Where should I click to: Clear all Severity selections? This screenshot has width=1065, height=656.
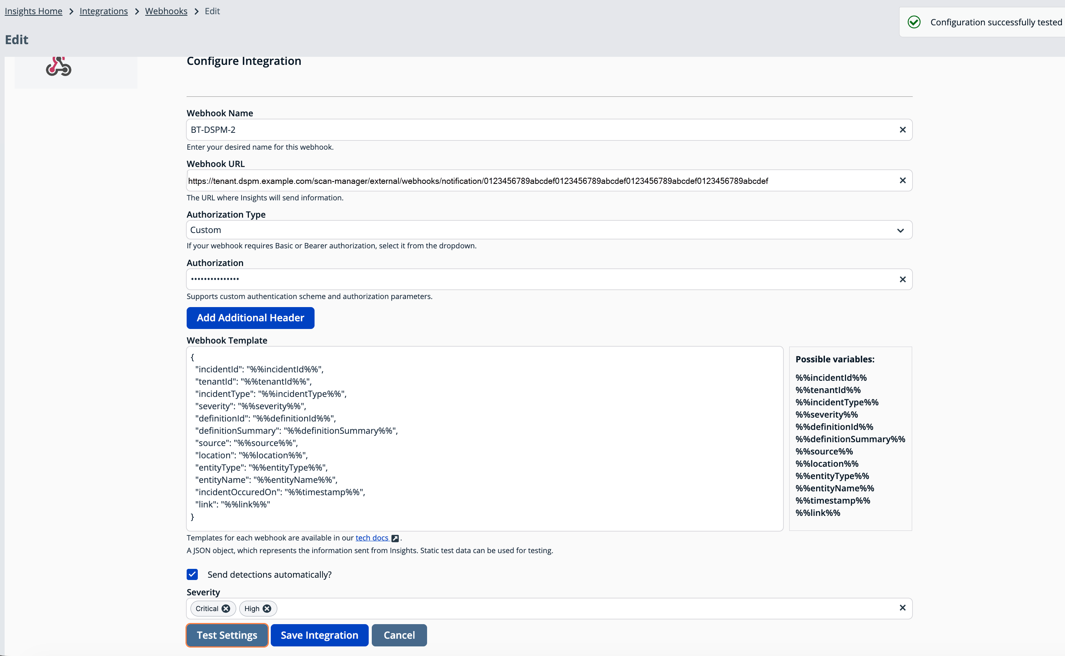902,608
